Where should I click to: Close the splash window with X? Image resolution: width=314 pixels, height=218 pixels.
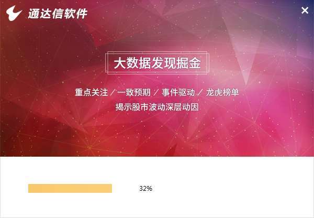pos(305,10)
